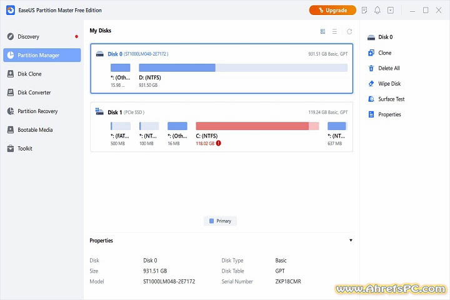Click the Properties document icon
This screenshot has width=450, height=300.
371,114
